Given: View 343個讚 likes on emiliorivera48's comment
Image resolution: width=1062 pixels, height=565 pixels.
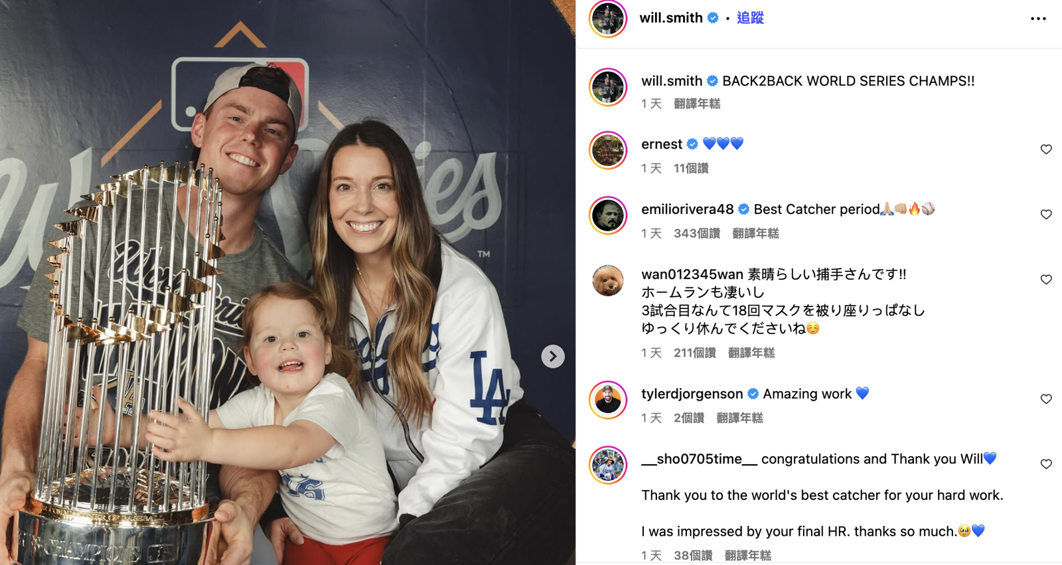Looking at the screenshot, I should pos(697,233).
